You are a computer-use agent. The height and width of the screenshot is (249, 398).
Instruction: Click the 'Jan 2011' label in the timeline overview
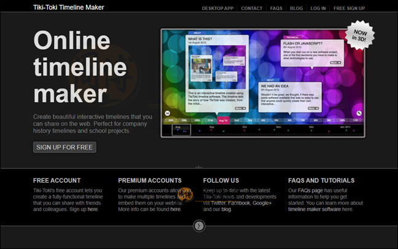pyautogui.click(x=345, y=127)
